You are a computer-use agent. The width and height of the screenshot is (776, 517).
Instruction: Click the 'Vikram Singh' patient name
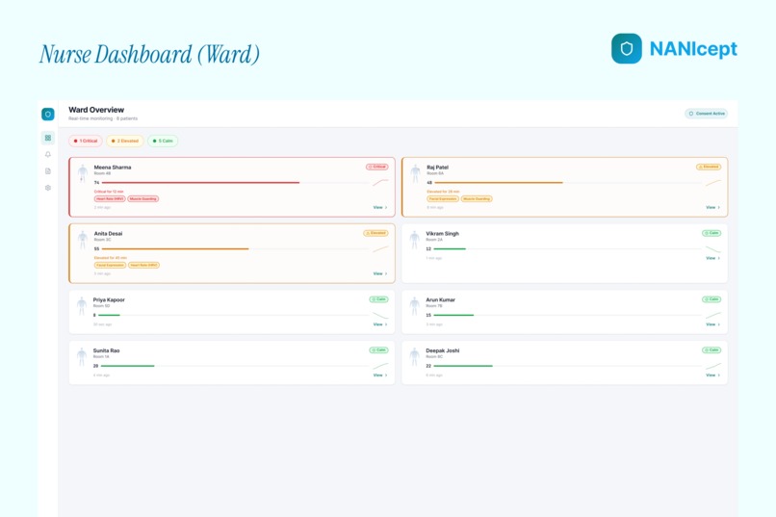tap(443, 234)
